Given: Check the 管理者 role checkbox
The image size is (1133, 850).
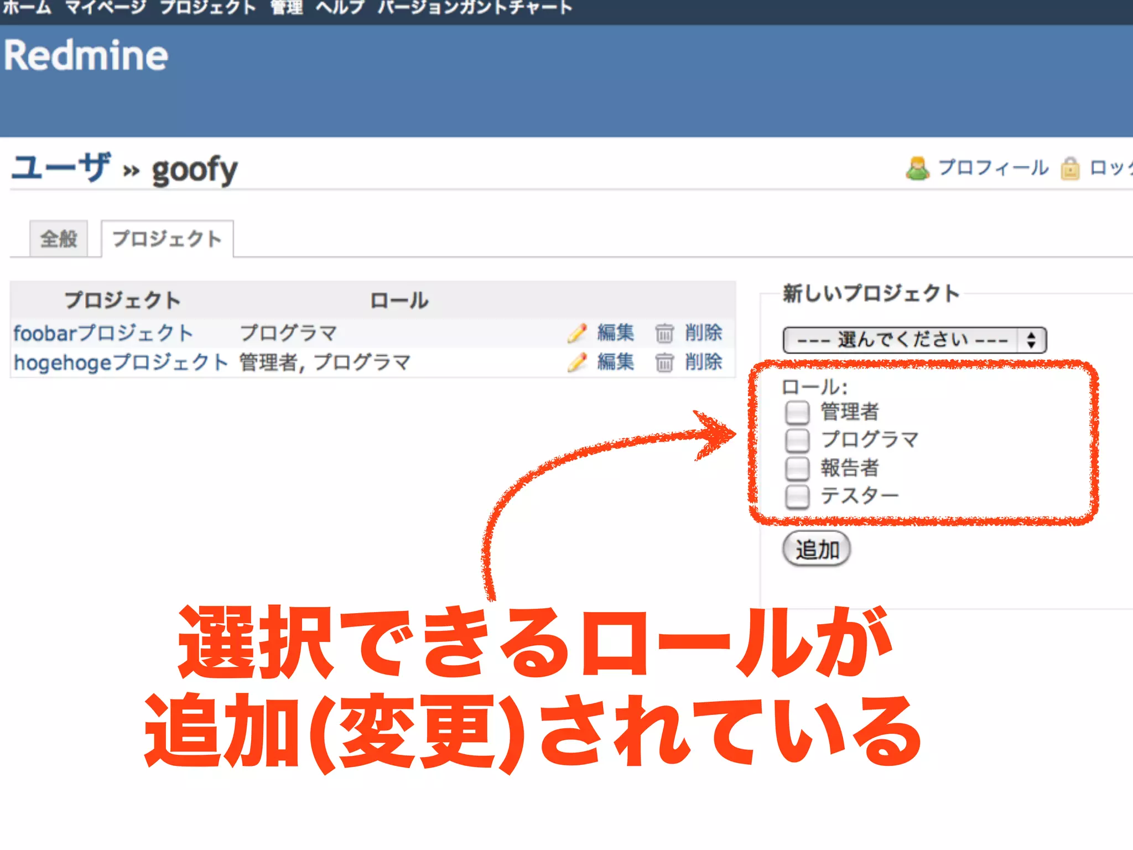Looking at the screenshot, I should [797, 412].
